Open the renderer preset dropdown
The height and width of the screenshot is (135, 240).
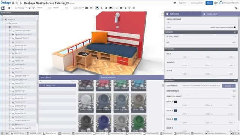tap(20, 8)
